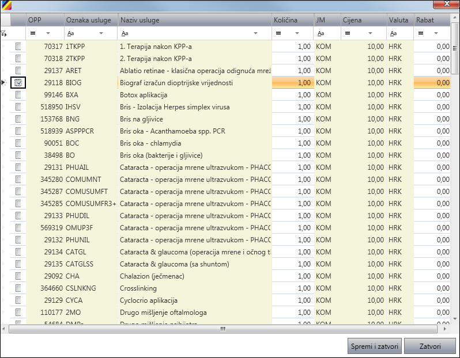Viewport: 460px width, 358px height.
Task: Check the ARET row checkbox
Action: (18, 71)
